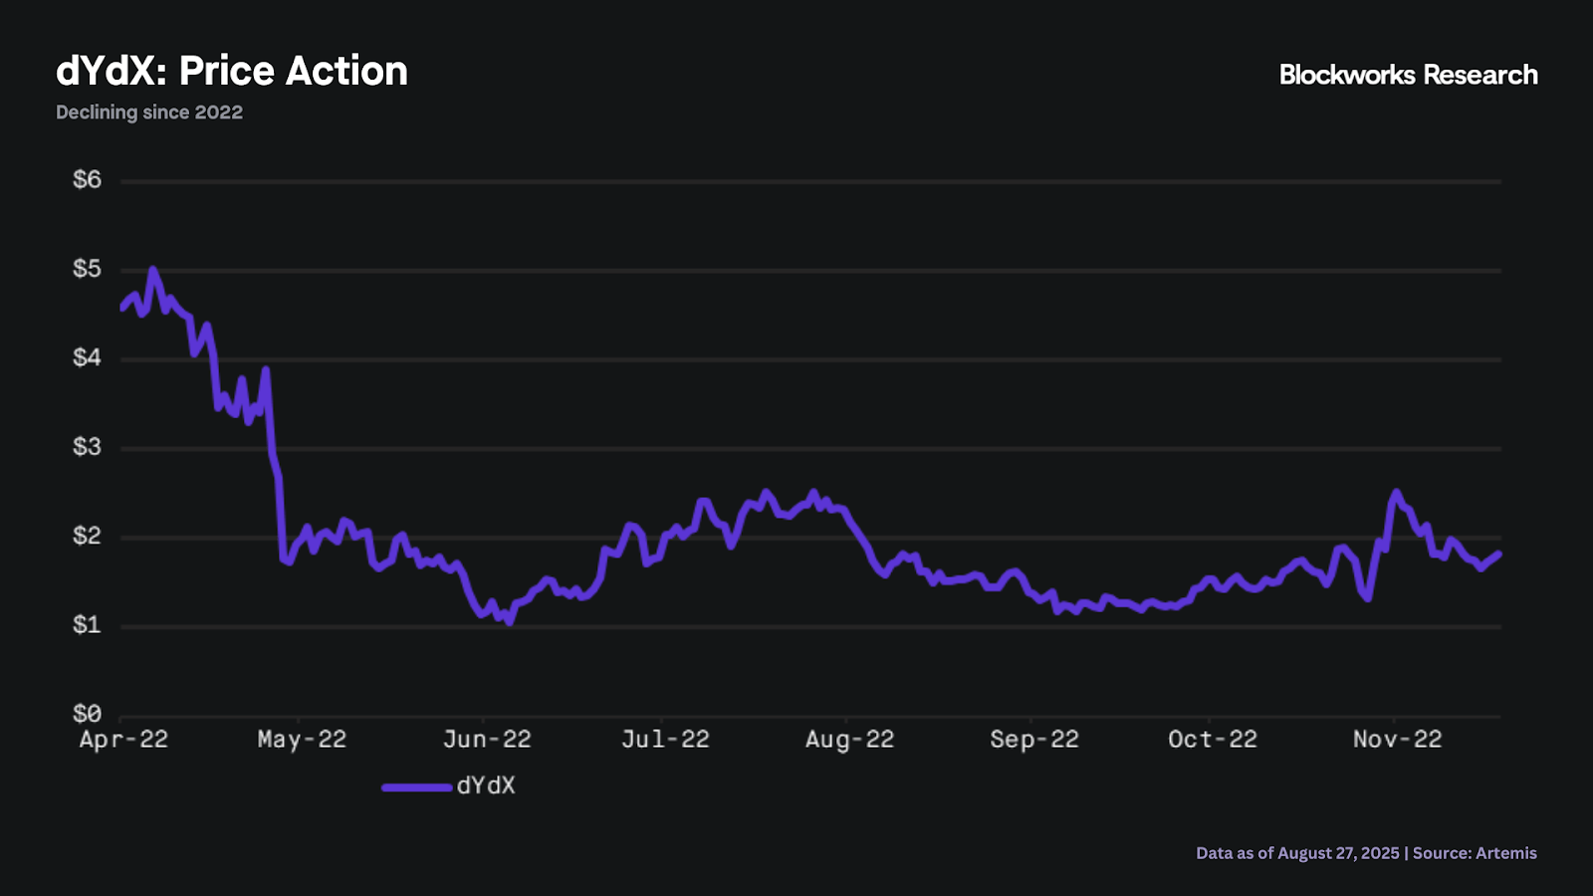This screenshot has height=896, width=1593.
Task: Click the Oct-22 x-axis label
Action: coord(1213,740)
